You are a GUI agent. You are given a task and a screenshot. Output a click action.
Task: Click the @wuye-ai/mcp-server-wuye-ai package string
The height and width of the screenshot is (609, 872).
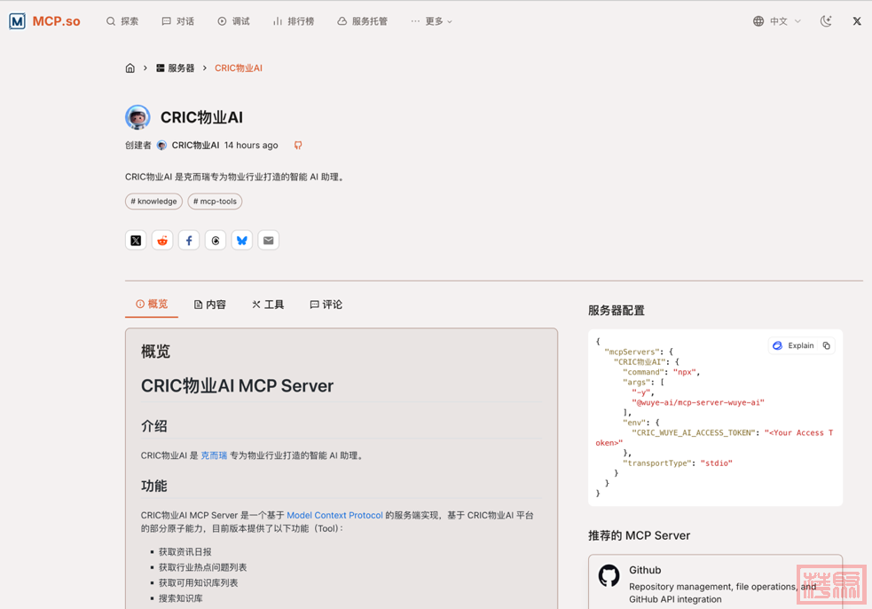698,402
